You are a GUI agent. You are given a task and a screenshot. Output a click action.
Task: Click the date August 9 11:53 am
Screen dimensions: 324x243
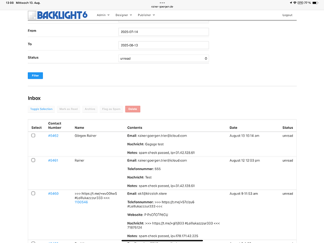[x=244, y=193]
